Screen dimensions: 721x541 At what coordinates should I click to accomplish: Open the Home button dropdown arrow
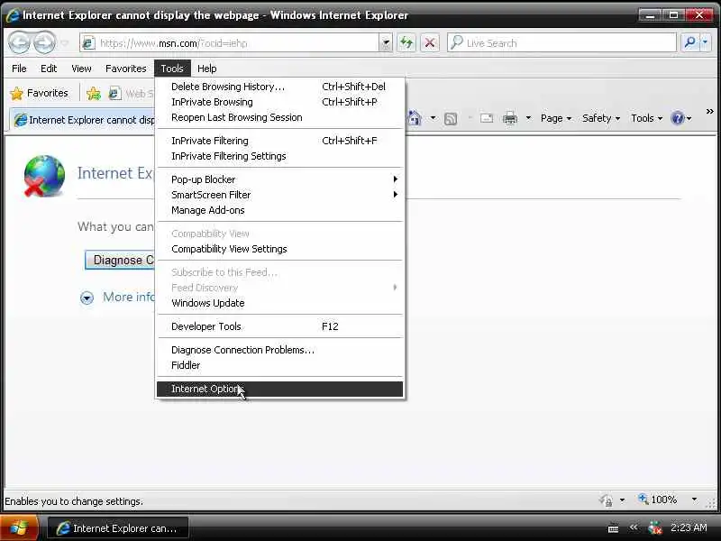[433, 118]
